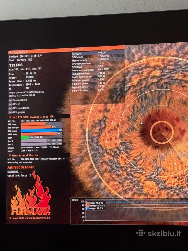
Task: Click the Artifact Scanner heading
Action: tap(21, 167)
